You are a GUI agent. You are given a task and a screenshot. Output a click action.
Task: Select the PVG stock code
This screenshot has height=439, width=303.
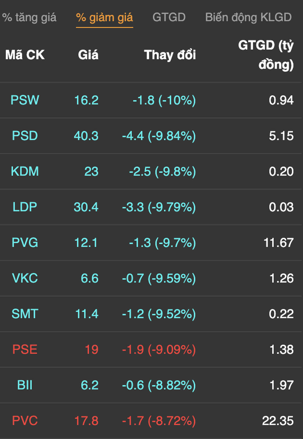(x=25, y=242)
